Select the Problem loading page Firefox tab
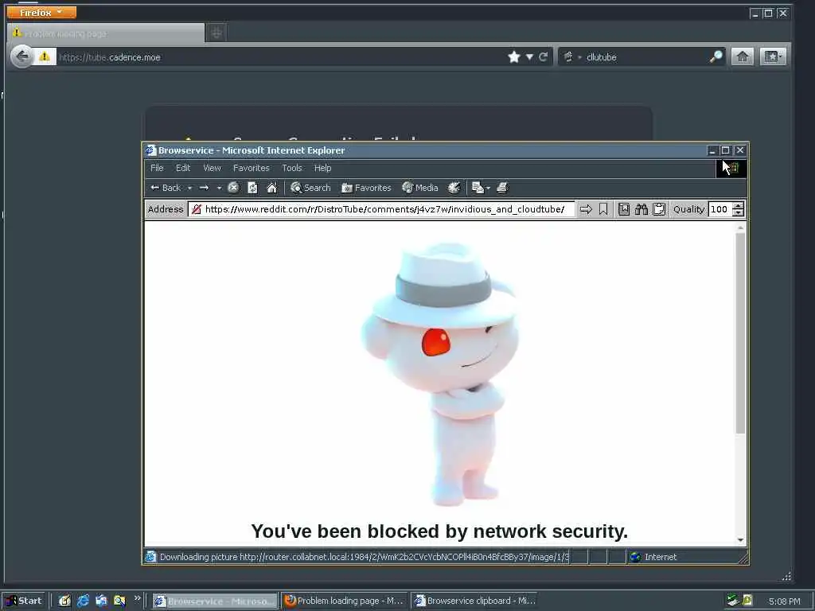The image size is (815, 611). tap(106, 33)
